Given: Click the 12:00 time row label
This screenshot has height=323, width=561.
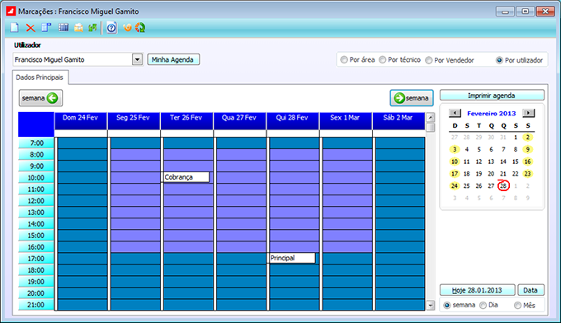Looking at the screenshot, I should pos(36,201).
